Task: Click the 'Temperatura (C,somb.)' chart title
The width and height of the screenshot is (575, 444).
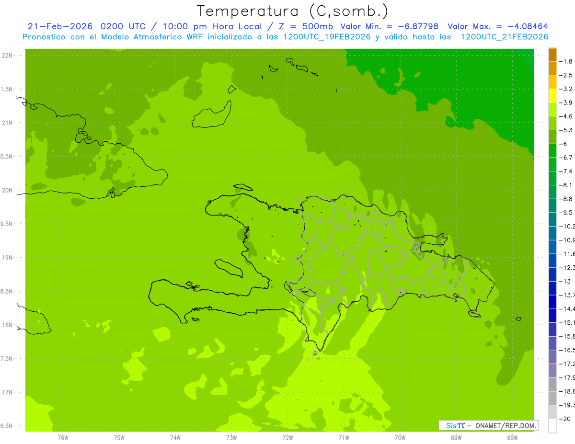Action: (292, 11)
